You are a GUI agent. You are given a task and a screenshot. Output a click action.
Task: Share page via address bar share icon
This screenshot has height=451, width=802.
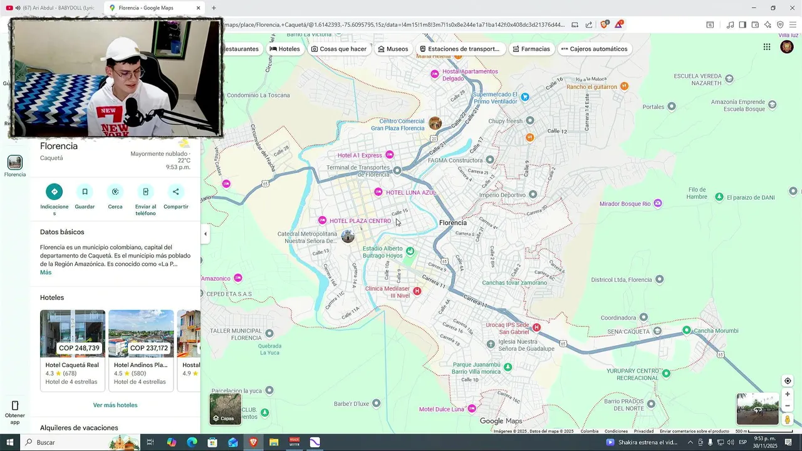tap(589, 25)
